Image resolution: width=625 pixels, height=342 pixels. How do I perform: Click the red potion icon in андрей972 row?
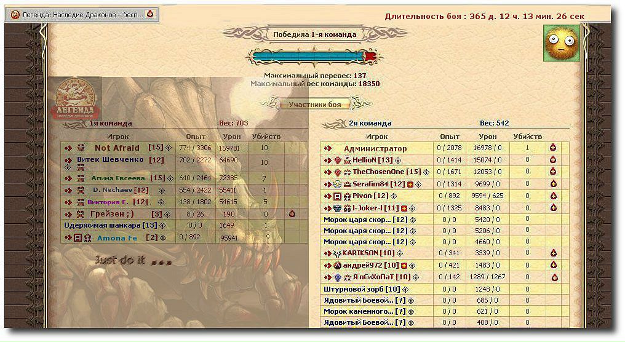(x=553, y=265)
